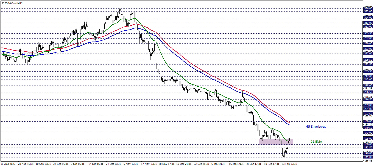Select the 324.00 price level label
The height and width of the screenshot is (167, 374).
point(368,17)
